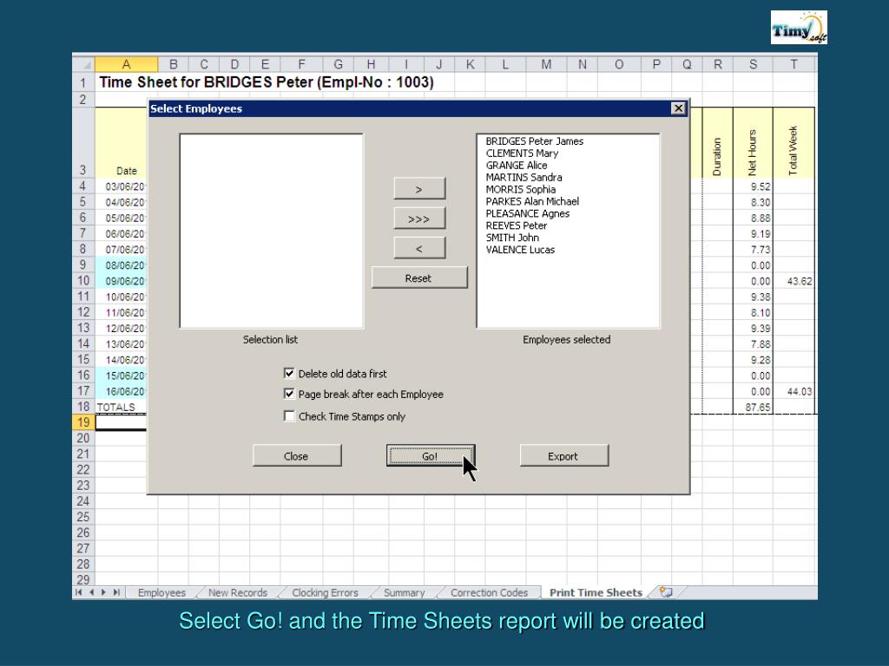
Task: Move all employees with the >>> button
Action: (x=419, y=219)
